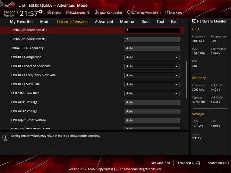Open the Main tab

45,22
